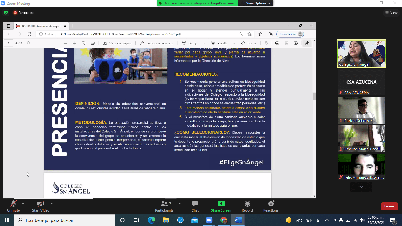402x226 pixels.
Task: Click the PDF page number field
Action: click(8, 43)
